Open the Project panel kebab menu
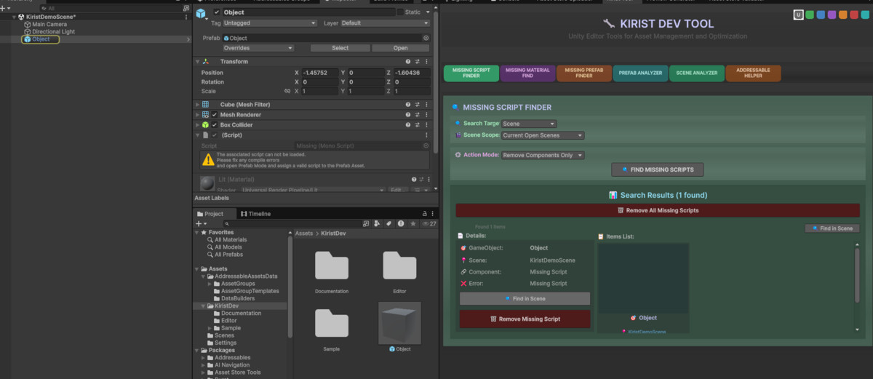The width and height of the screenshot is (873, 379). click(434, 214)
